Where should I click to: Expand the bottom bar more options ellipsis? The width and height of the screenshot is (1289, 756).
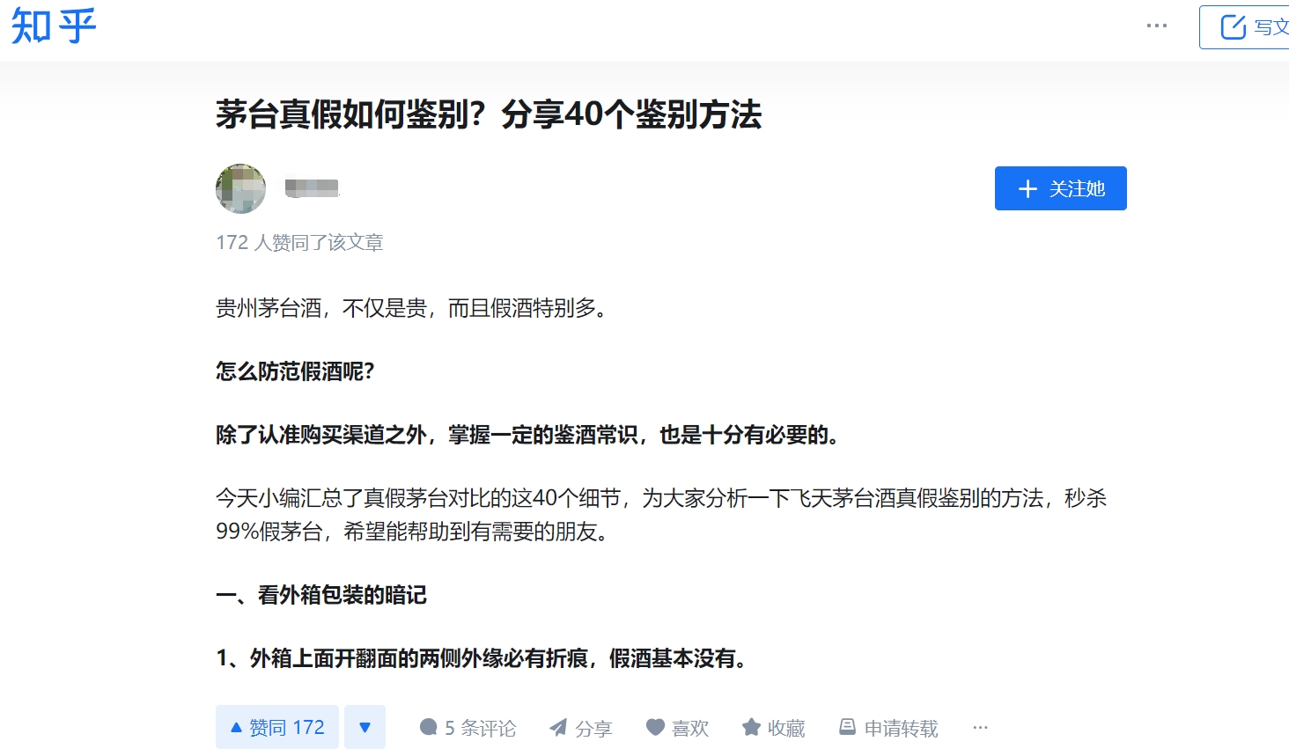click(980, 728)
